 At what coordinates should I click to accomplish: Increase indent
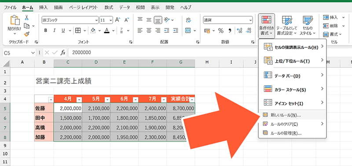[x=176, y=30]
